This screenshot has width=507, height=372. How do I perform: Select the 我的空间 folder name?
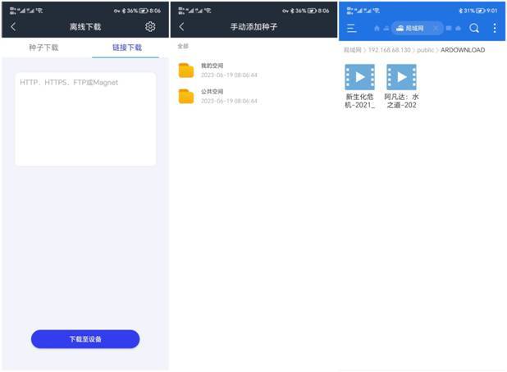point(212,66)
